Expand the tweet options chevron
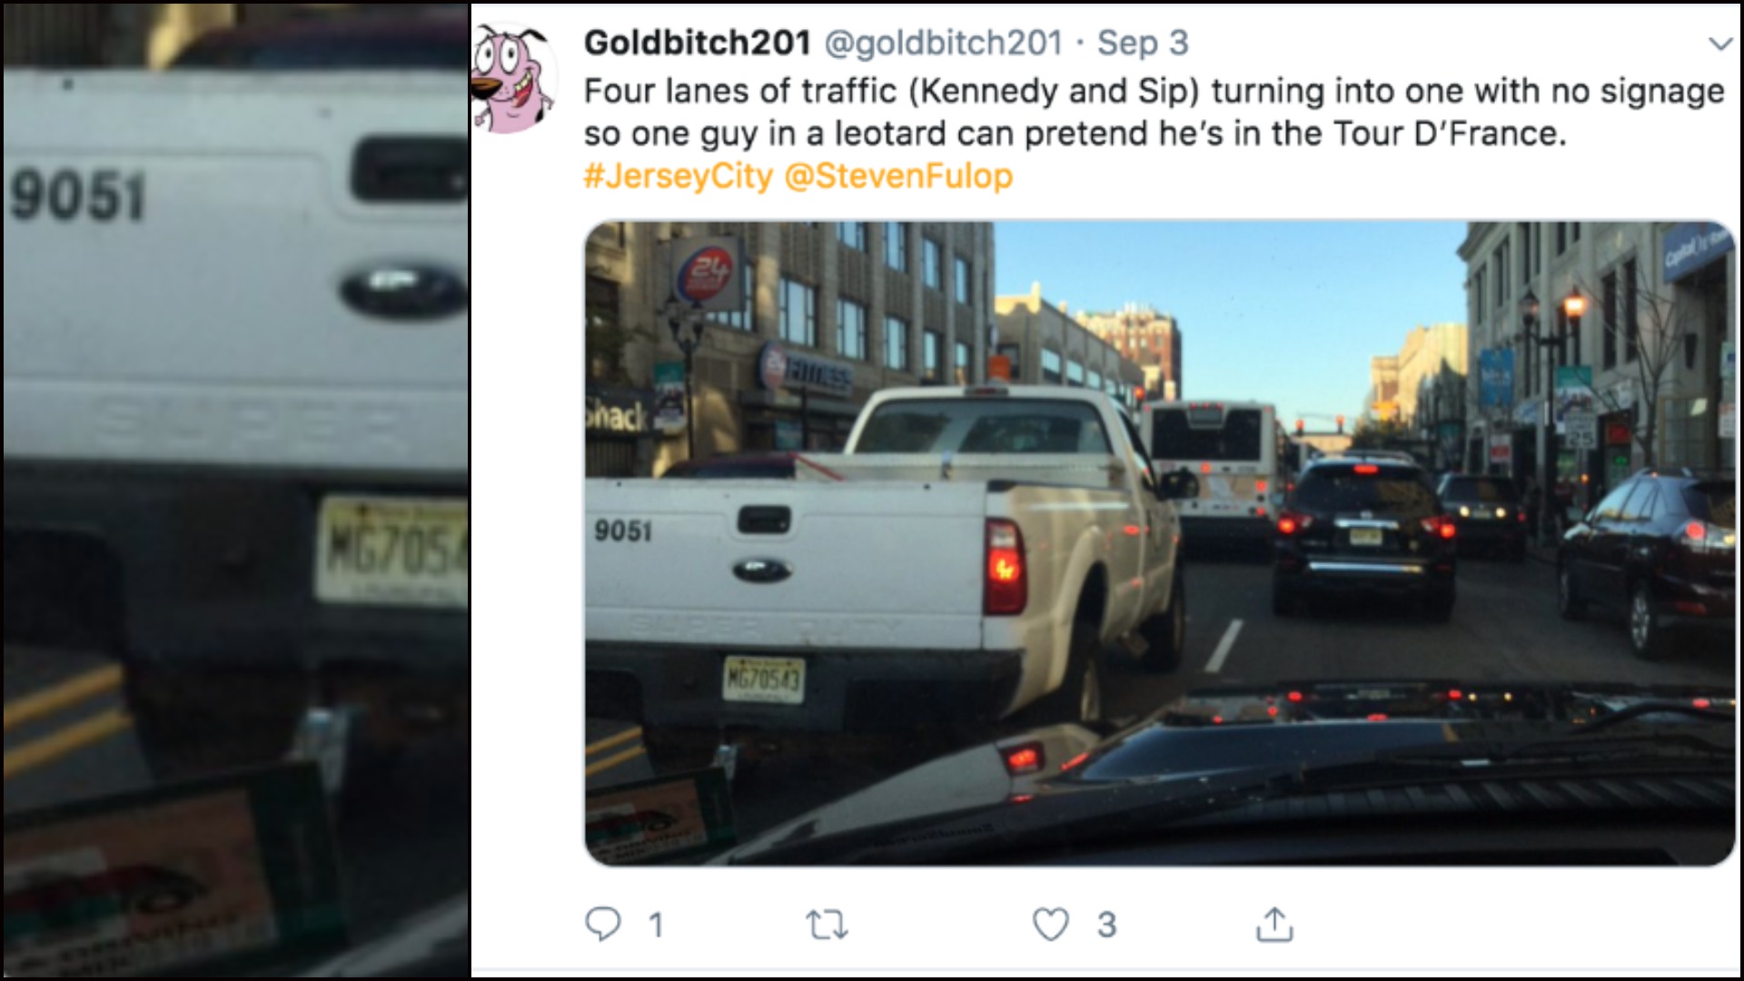The width and height of the screenshot is (1744, 981). coord(1720,44)
